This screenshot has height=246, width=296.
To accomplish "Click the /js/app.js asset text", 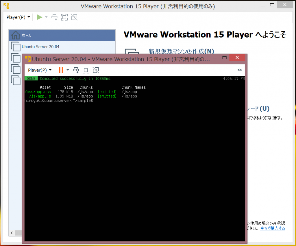I will tap(40, 96).
